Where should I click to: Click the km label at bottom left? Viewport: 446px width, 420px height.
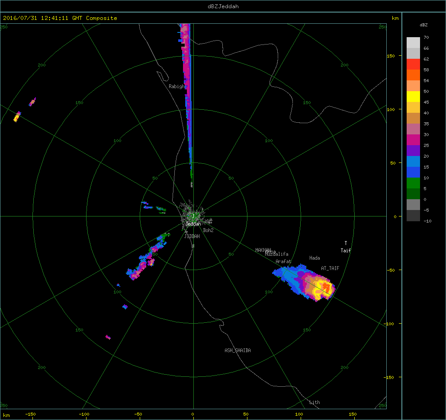click(6, 415)
